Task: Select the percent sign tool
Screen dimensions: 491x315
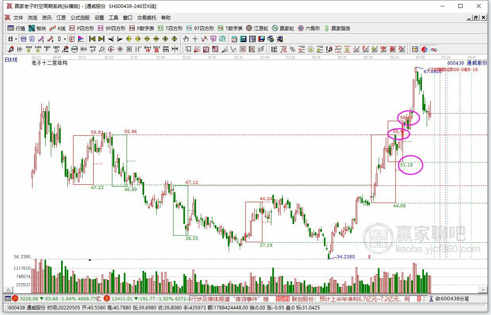Action: [293, 49]
